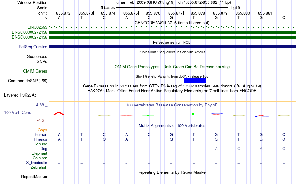Click the LINC02593 gene label
Screen dimensions: 296x184
37,27
